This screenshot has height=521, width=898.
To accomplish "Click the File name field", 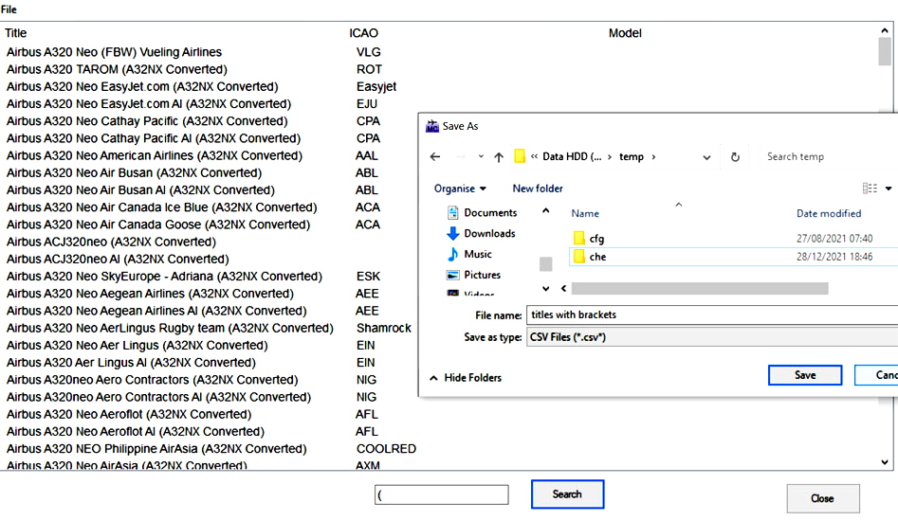I will 712,314.
